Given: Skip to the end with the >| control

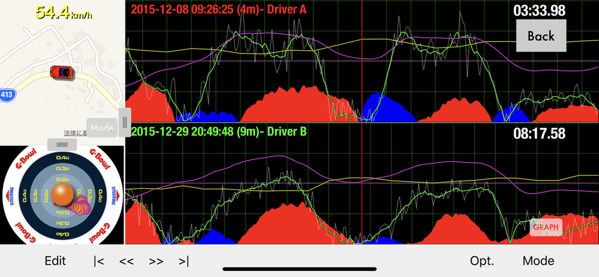Looking at the screenshot, I should (184, 261).
